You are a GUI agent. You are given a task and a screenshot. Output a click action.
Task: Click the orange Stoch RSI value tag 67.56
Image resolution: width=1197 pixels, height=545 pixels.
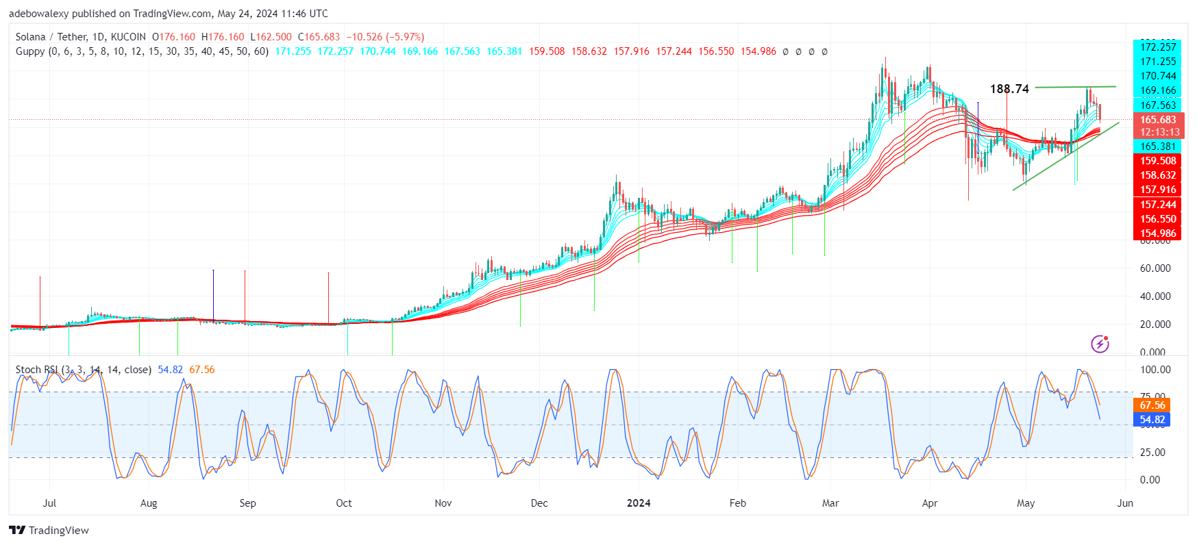(1152, 405)
